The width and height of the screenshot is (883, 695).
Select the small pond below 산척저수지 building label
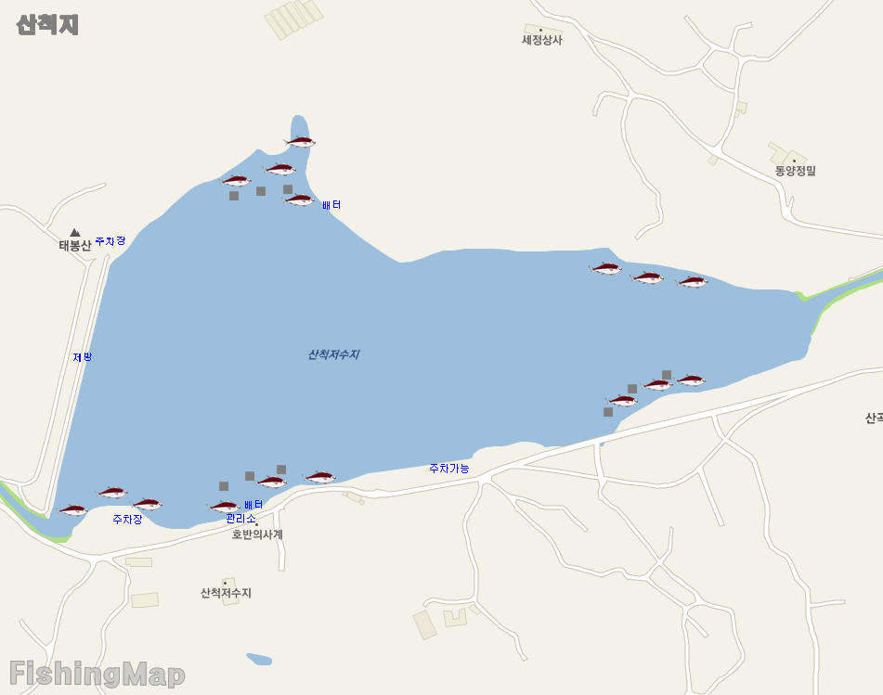(259, 659)
